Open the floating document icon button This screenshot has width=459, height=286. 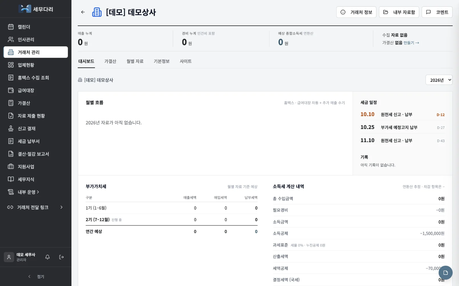click(x=446, y=273)
